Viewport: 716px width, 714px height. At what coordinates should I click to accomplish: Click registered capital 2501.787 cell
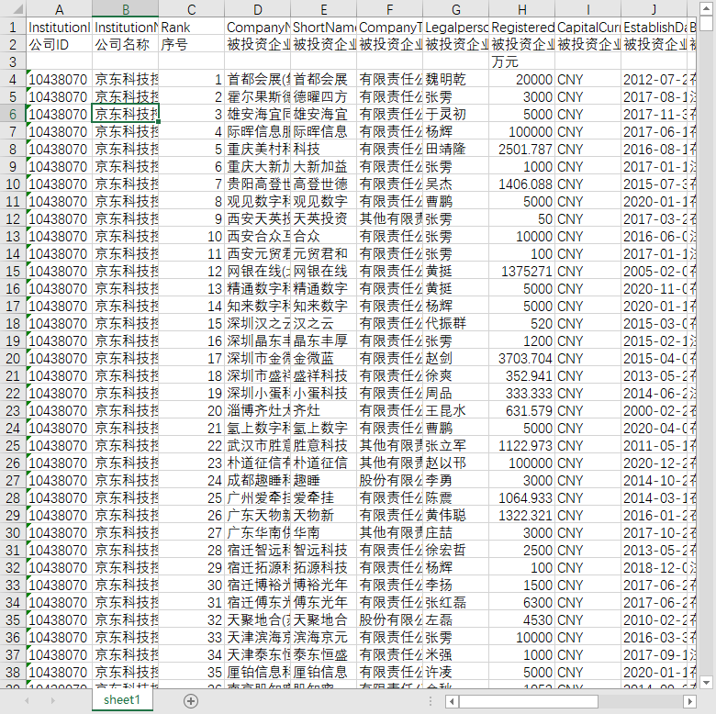point(522,150)
